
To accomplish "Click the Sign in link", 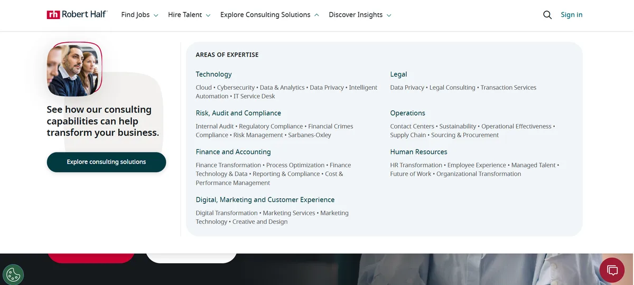I will tap(572, 15).
